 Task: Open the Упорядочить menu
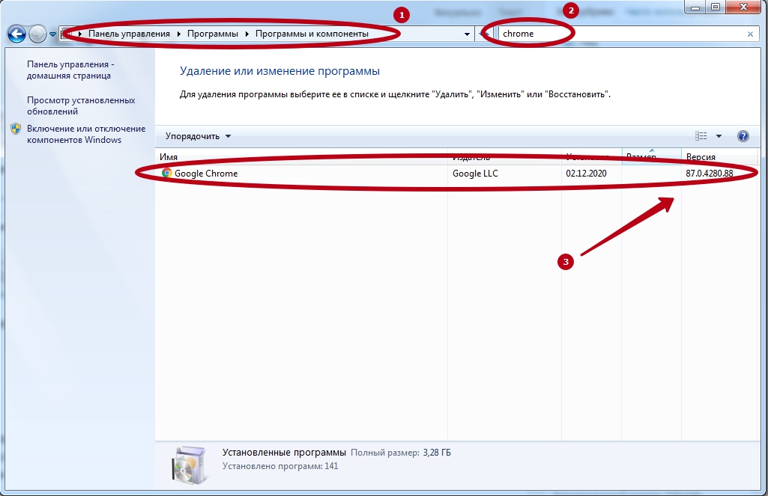(198, 136)
